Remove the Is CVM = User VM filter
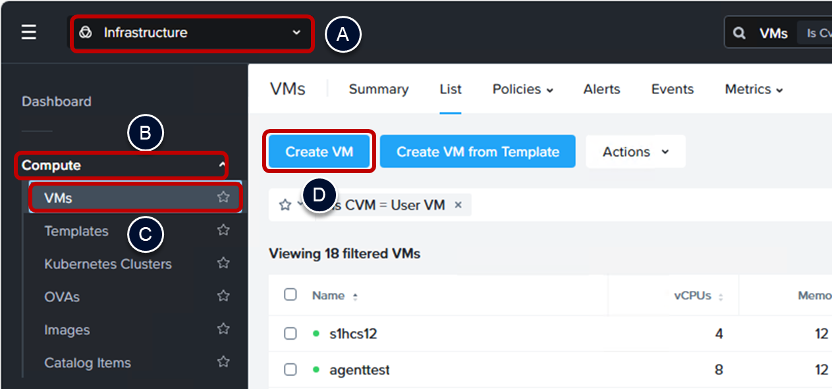The width and height of the screenshot is (832, 389). [458, 205]
